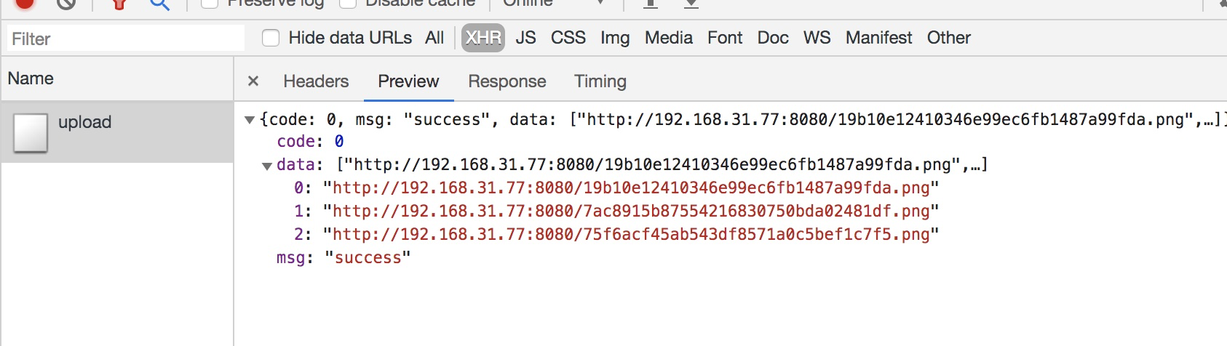The height and width of the screenshot is (346, 1227).
Task: Open the Timing tab
Action: click(x=600, y=81)
